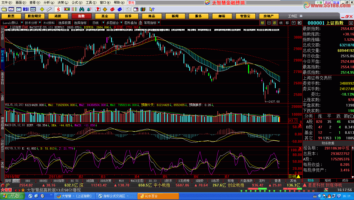This screenshot has width=354, height=200.
Task: Click the crosshair grid icon
Action: click(269, 23)
